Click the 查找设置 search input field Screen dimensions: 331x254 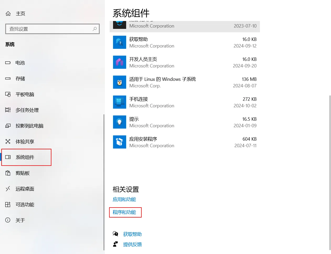(50, 29)
